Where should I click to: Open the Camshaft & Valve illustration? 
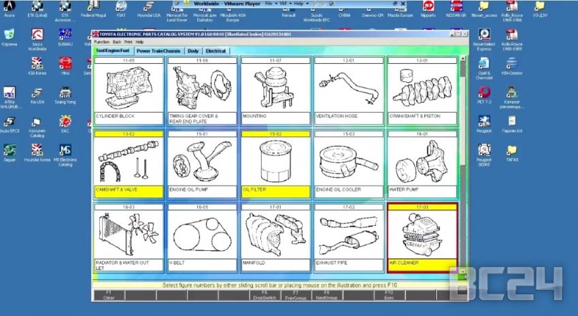tap(129, 162)
